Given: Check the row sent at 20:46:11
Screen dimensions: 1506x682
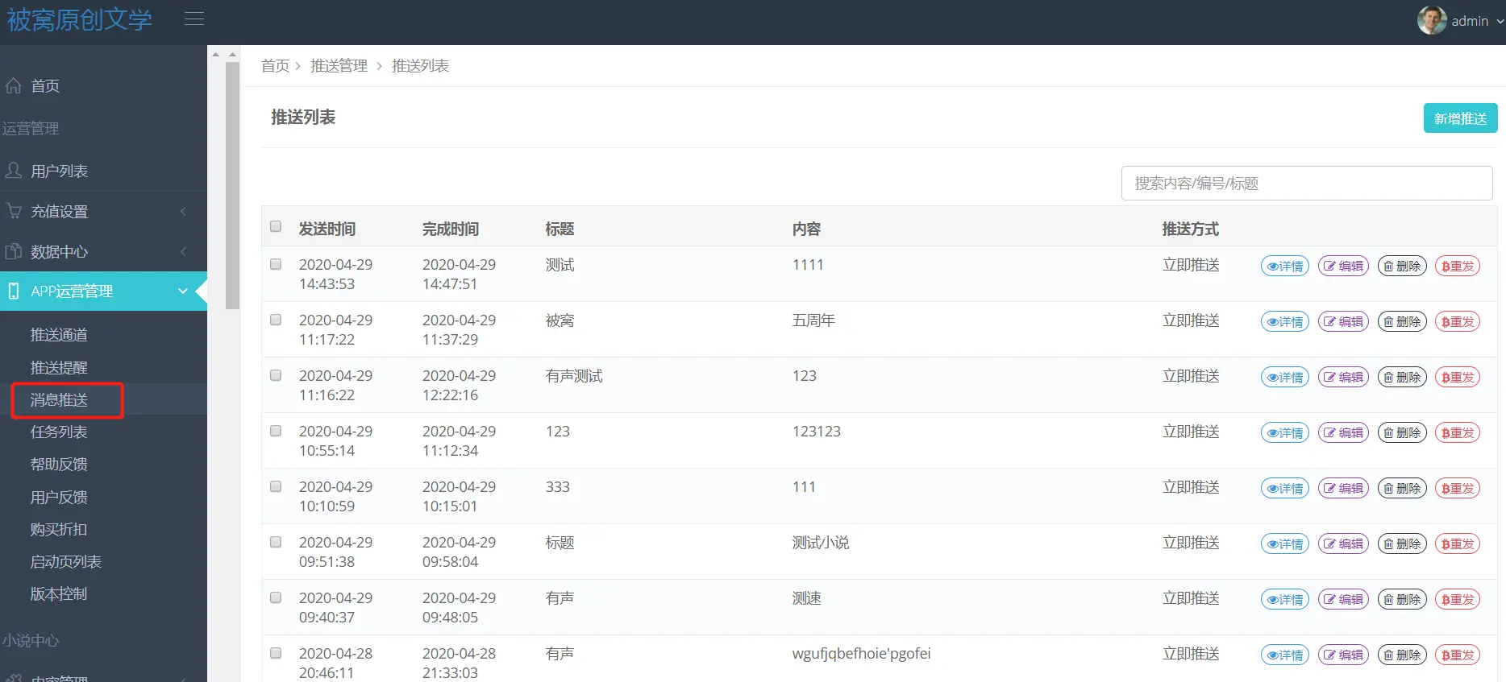Looking at the screenshot, I should [276, 653].
